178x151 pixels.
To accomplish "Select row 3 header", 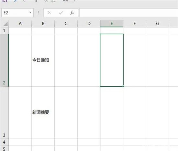I will click(x=4, y=113).
